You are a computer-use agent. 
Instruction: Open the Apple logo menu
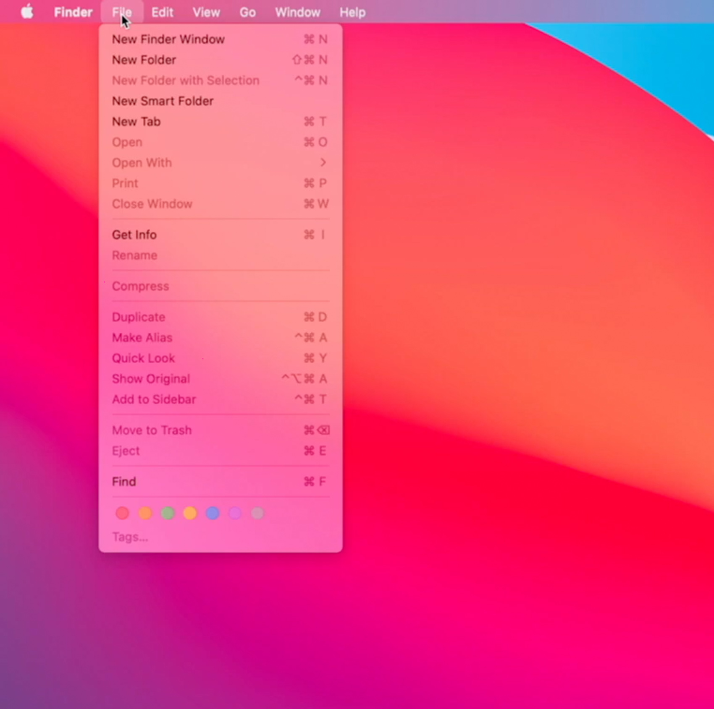pyautogui.click(x=27, y=12)
